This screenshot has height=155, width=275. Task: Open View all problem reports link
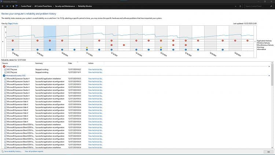point(34,151)
